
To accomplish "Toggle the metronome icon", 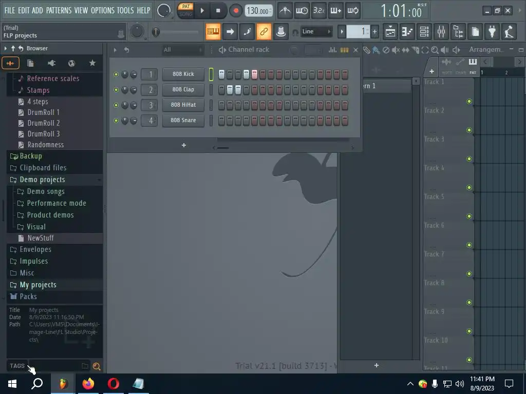I will [x=285, y=11].
